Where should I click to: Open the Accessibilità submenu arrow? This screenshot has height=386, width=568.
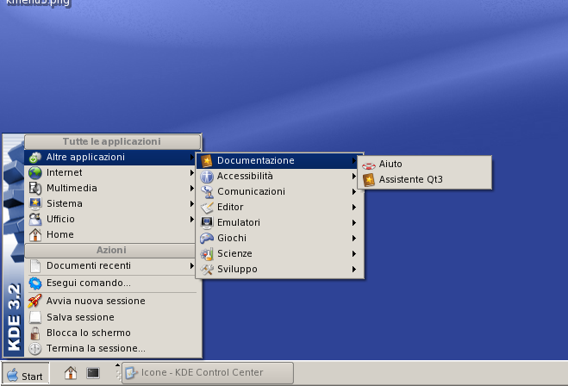354,177
